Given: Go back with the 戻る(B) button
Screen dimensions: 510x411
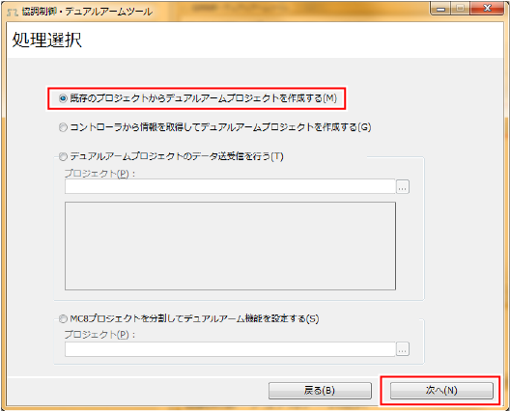Looking at the screenshot, I should point(320,390).
